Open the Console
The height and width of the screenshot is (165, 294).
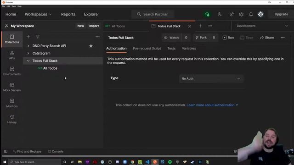(x=56, y=151)
